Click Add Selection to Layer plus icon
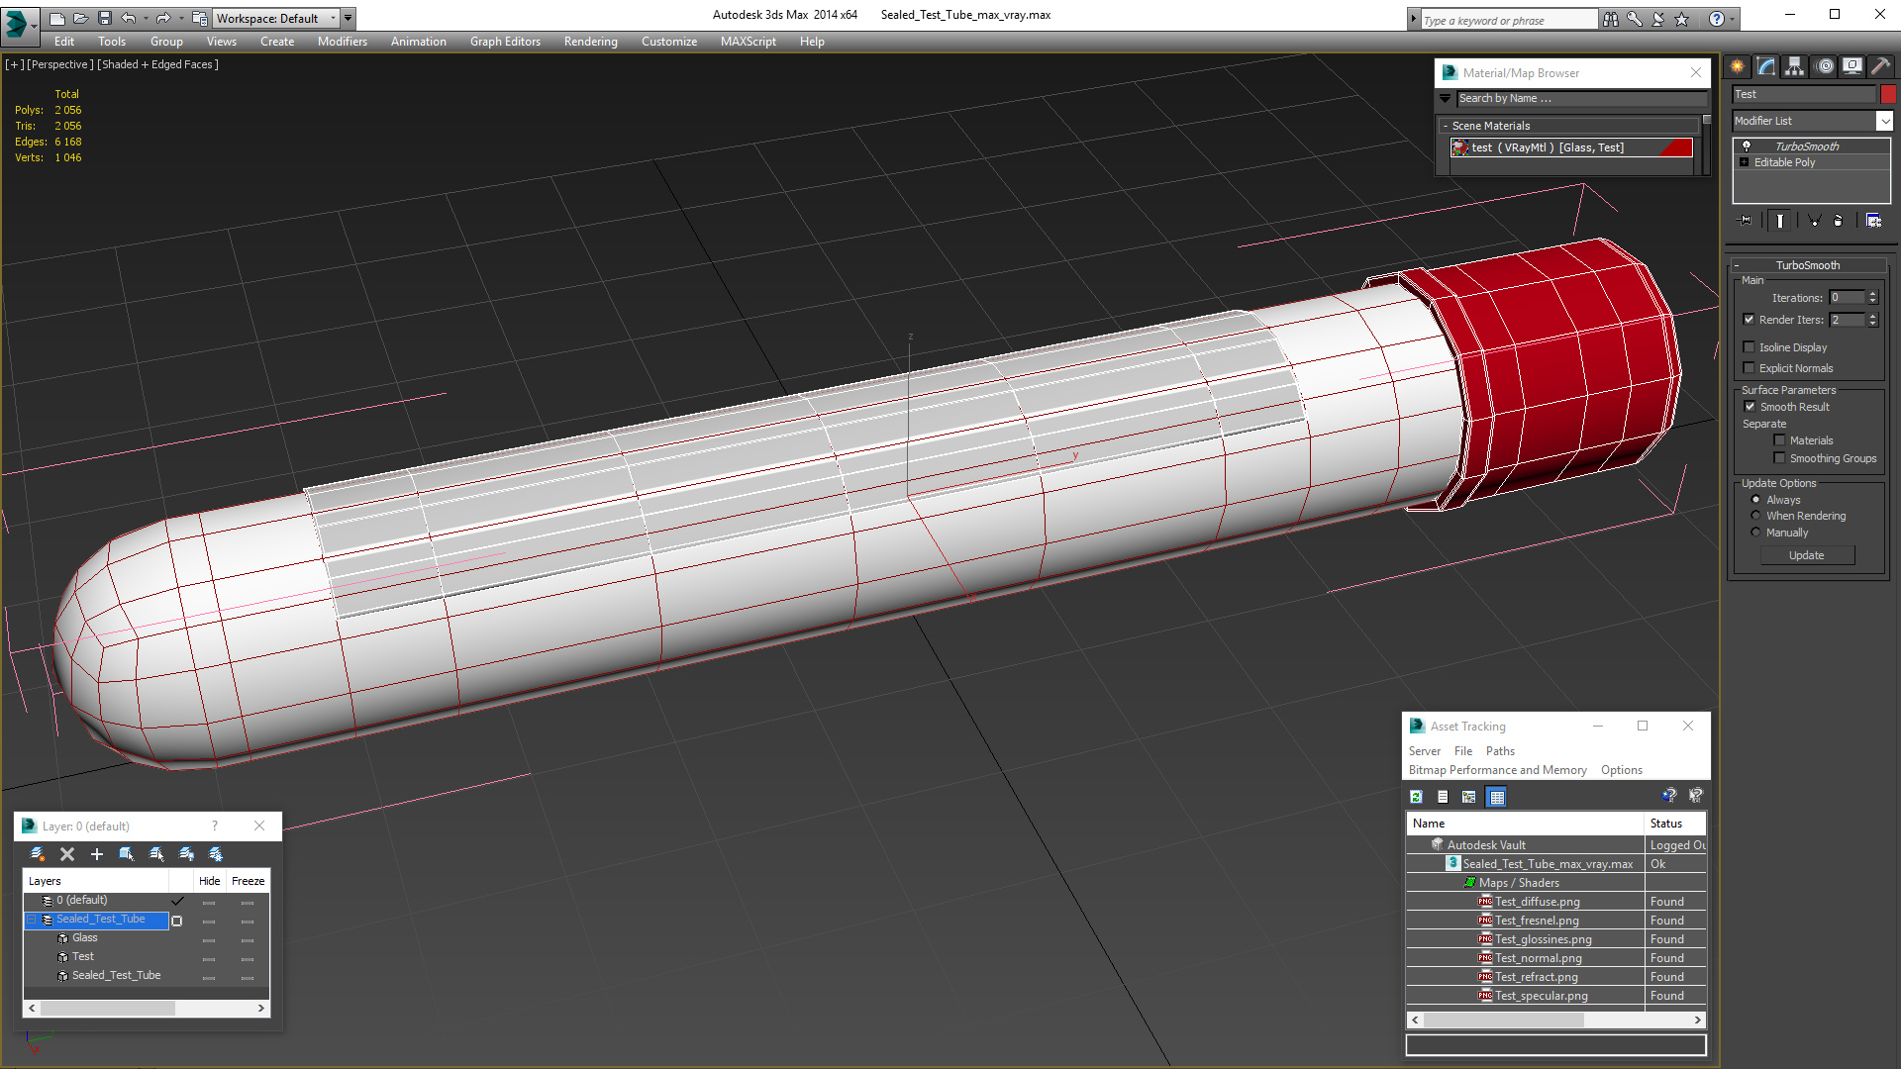This screenshot has height=1069, width=1901. pyautogui.click(x=97, y=854)
